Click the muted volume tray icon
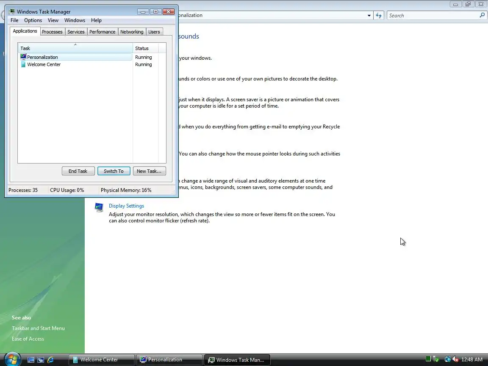This screenshot has width=488, height=366. click(x=455, y=360)
